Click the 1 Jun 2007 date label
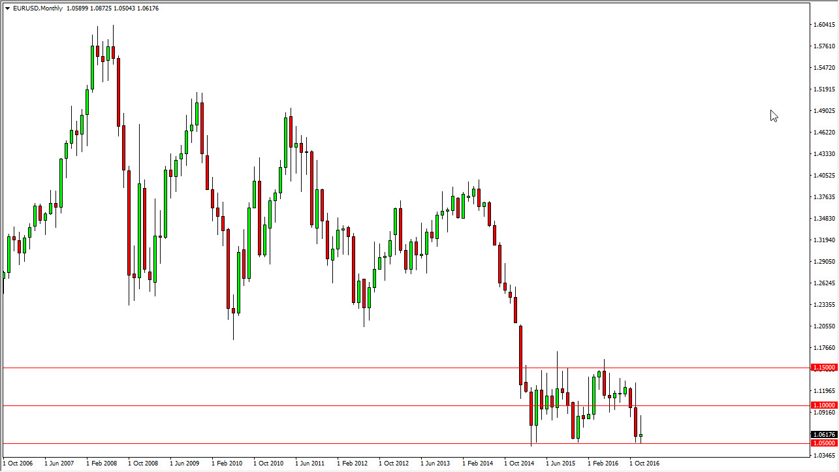 click(59, 464)
